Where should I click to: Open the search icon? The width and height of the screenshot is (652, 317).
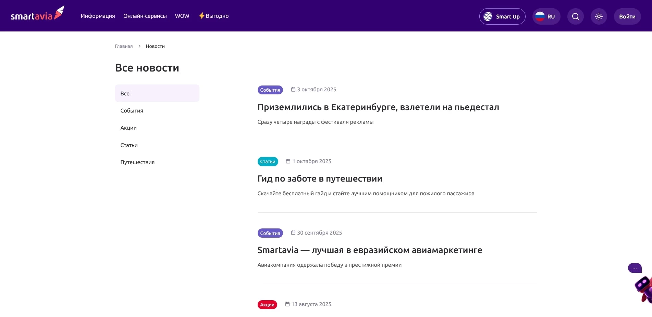click(x=575, y=16)
